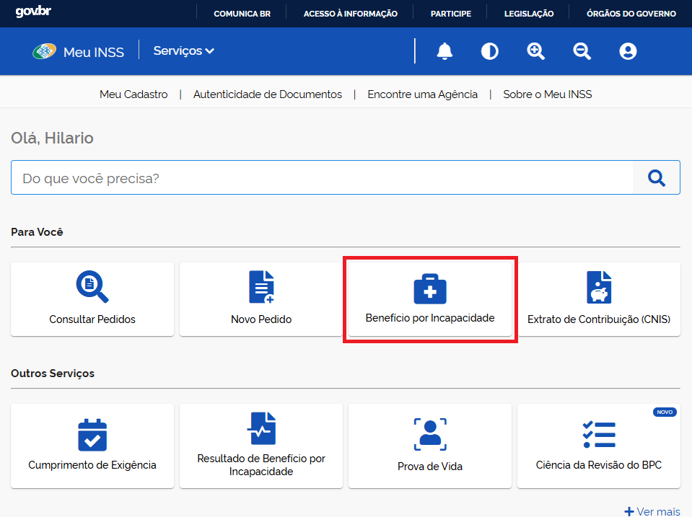This screenshot has width=692, height=517.
Task: Expand the Serviços dropdown menu
Action: (x=183, y=50)
